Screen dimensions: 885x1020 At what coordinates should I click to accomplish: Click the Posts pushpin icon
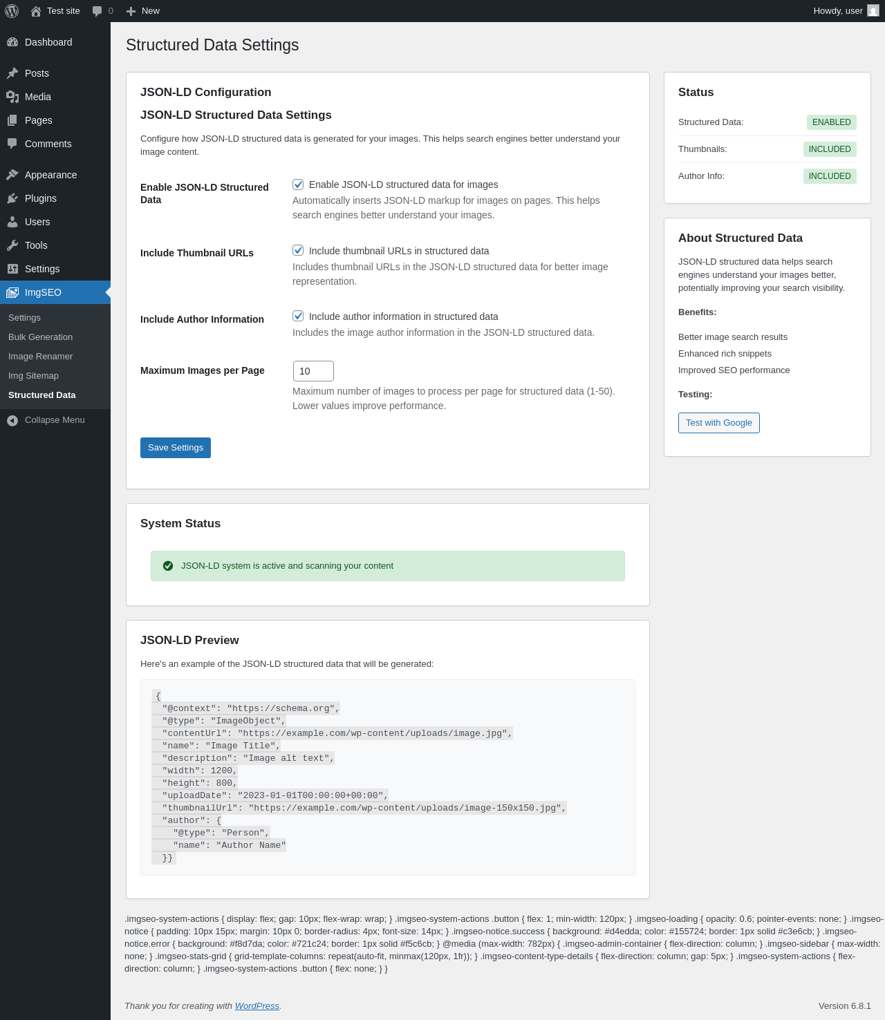(12, 73)
